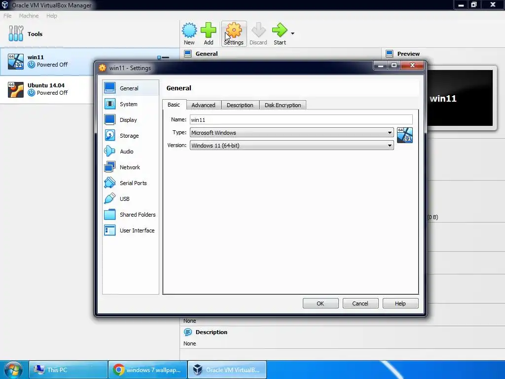Viewport: 505px width, 379px height.
Task: Open the File menu
Action: pyautogui.click(x=7, y=16)
